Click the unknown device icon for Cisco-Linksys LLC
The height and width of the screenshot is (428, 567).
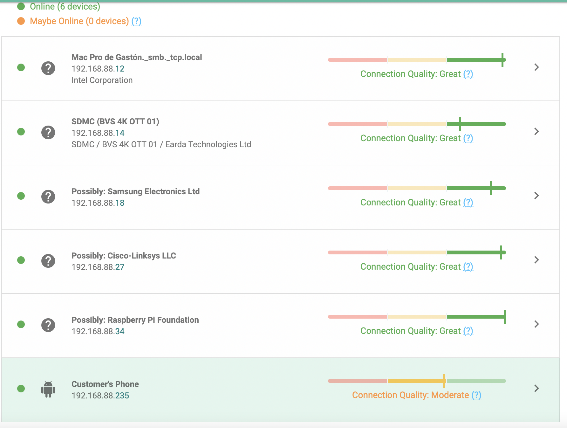point(48,261)
